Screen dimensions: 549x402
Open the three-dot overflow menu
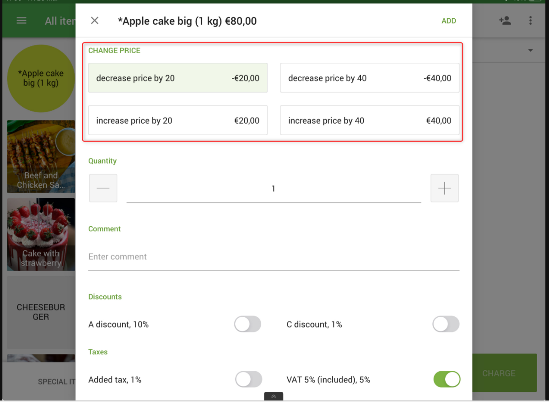(x=530, y=21)
